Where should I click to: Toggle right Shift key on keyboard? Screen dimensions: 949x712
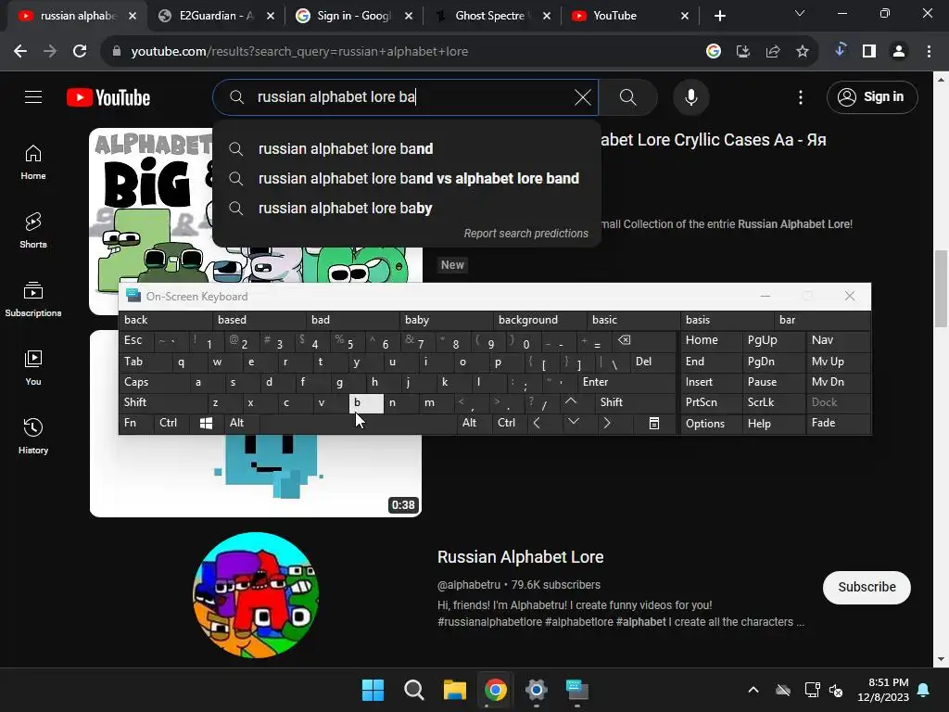tap(635, 402)
